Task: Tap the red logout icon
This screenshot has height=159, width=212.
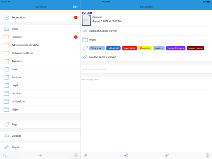Action: pyautogui.click(x=76, y=155)
